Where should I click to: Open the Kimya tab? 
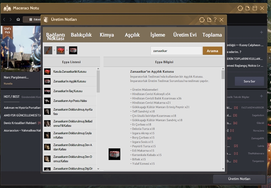(x=107, y=35)
